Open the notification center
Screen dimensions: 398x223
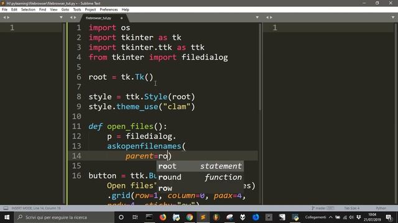[389, 217]
